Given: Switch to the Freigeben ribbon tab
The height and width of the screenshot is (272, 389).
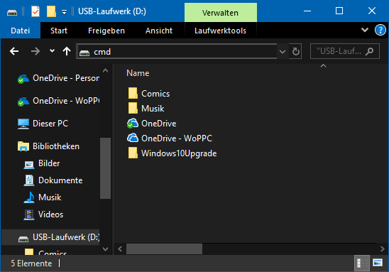Looking at the screenshot, I should 106,31.
